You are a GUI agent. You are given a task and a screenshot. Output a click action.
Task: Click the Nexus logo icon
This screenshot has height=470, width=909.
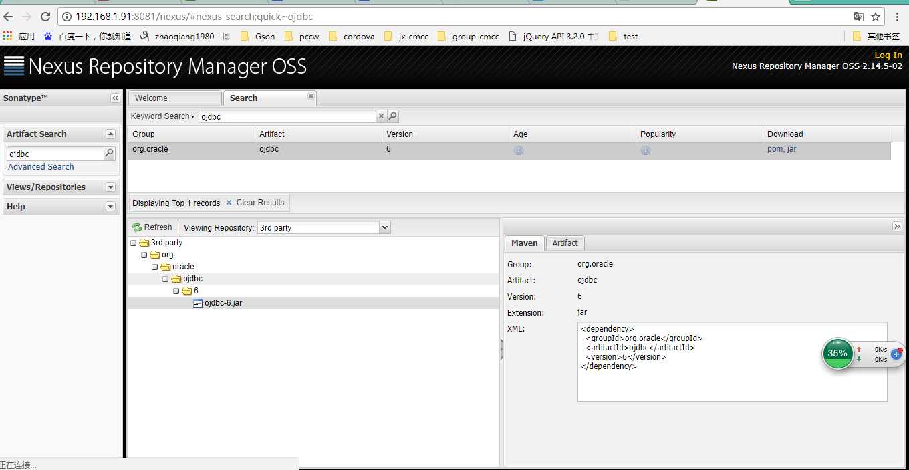pyautogui.click(x=13, y=66)
